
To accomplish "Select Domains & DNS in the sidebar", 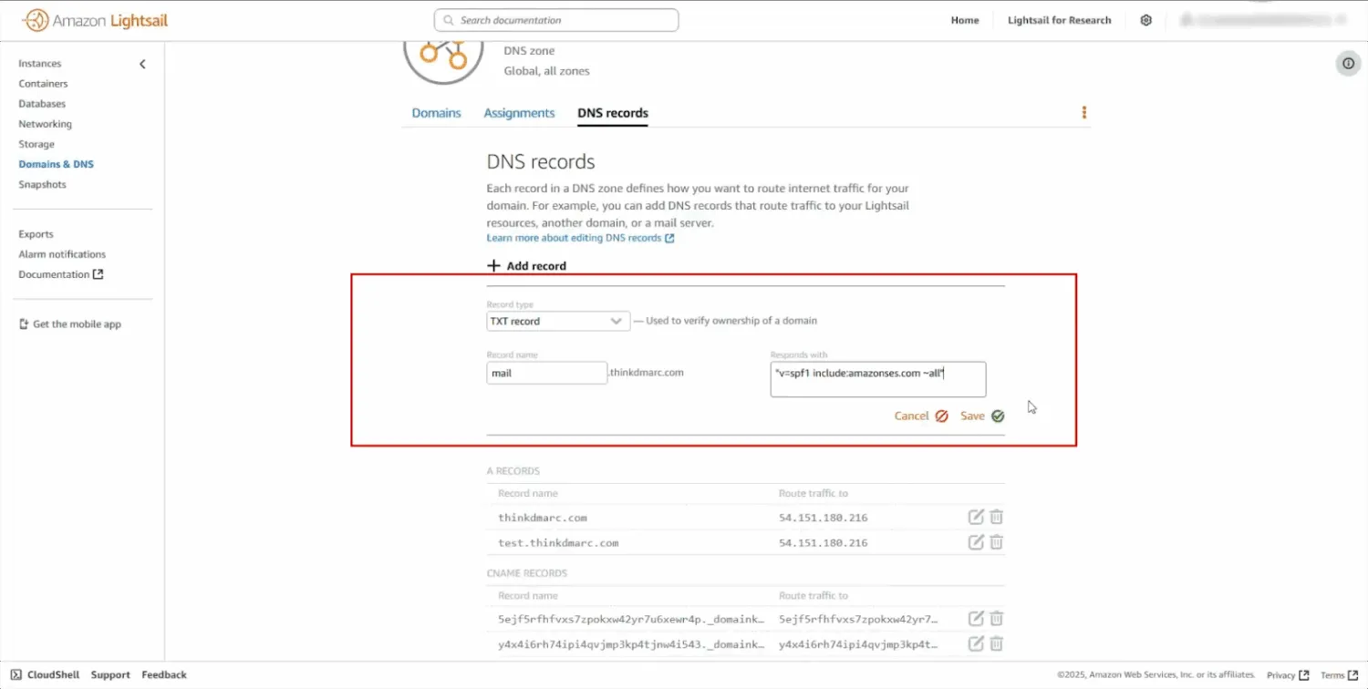I will [x=56, y=164].
